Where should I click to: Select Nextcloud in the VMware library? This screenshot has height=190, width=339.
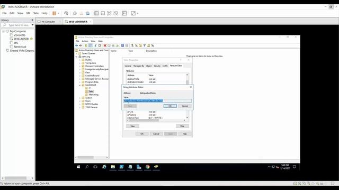tap(20, 47)
